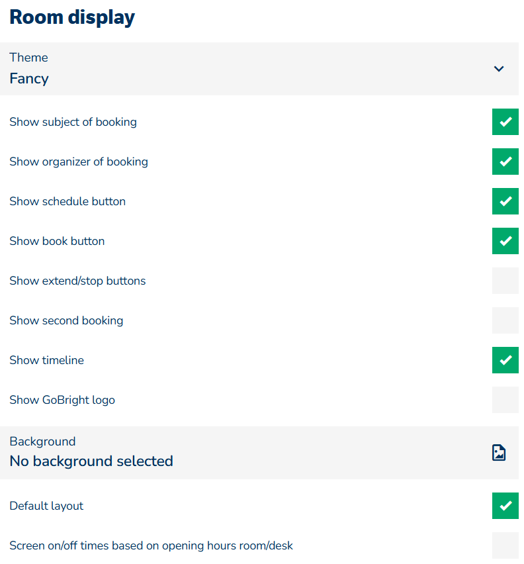Enable Show extend/stop buttons checkbox
Viewport: 524px width, 564px height.
coord(505,281)
